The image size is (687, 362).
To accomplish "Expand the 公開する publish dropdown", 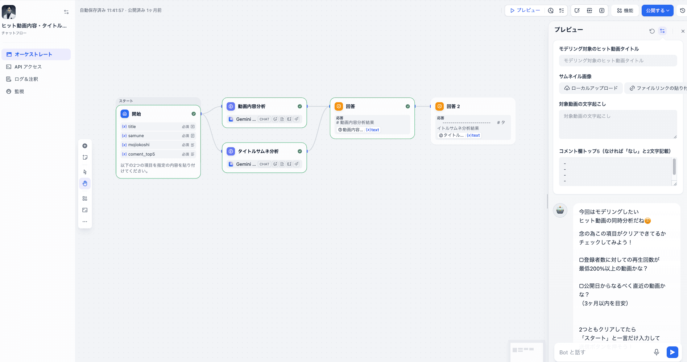I will 657,11.
